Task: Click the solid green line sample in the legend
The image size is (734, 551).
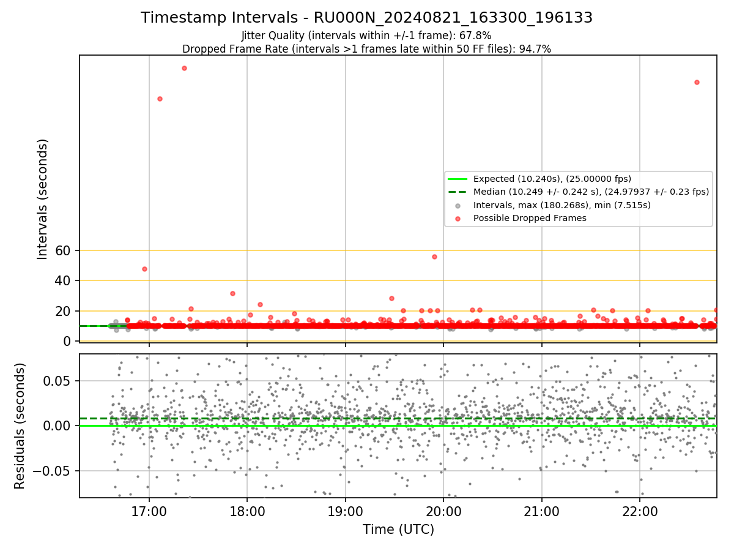Action: click(x=458, y=179)
